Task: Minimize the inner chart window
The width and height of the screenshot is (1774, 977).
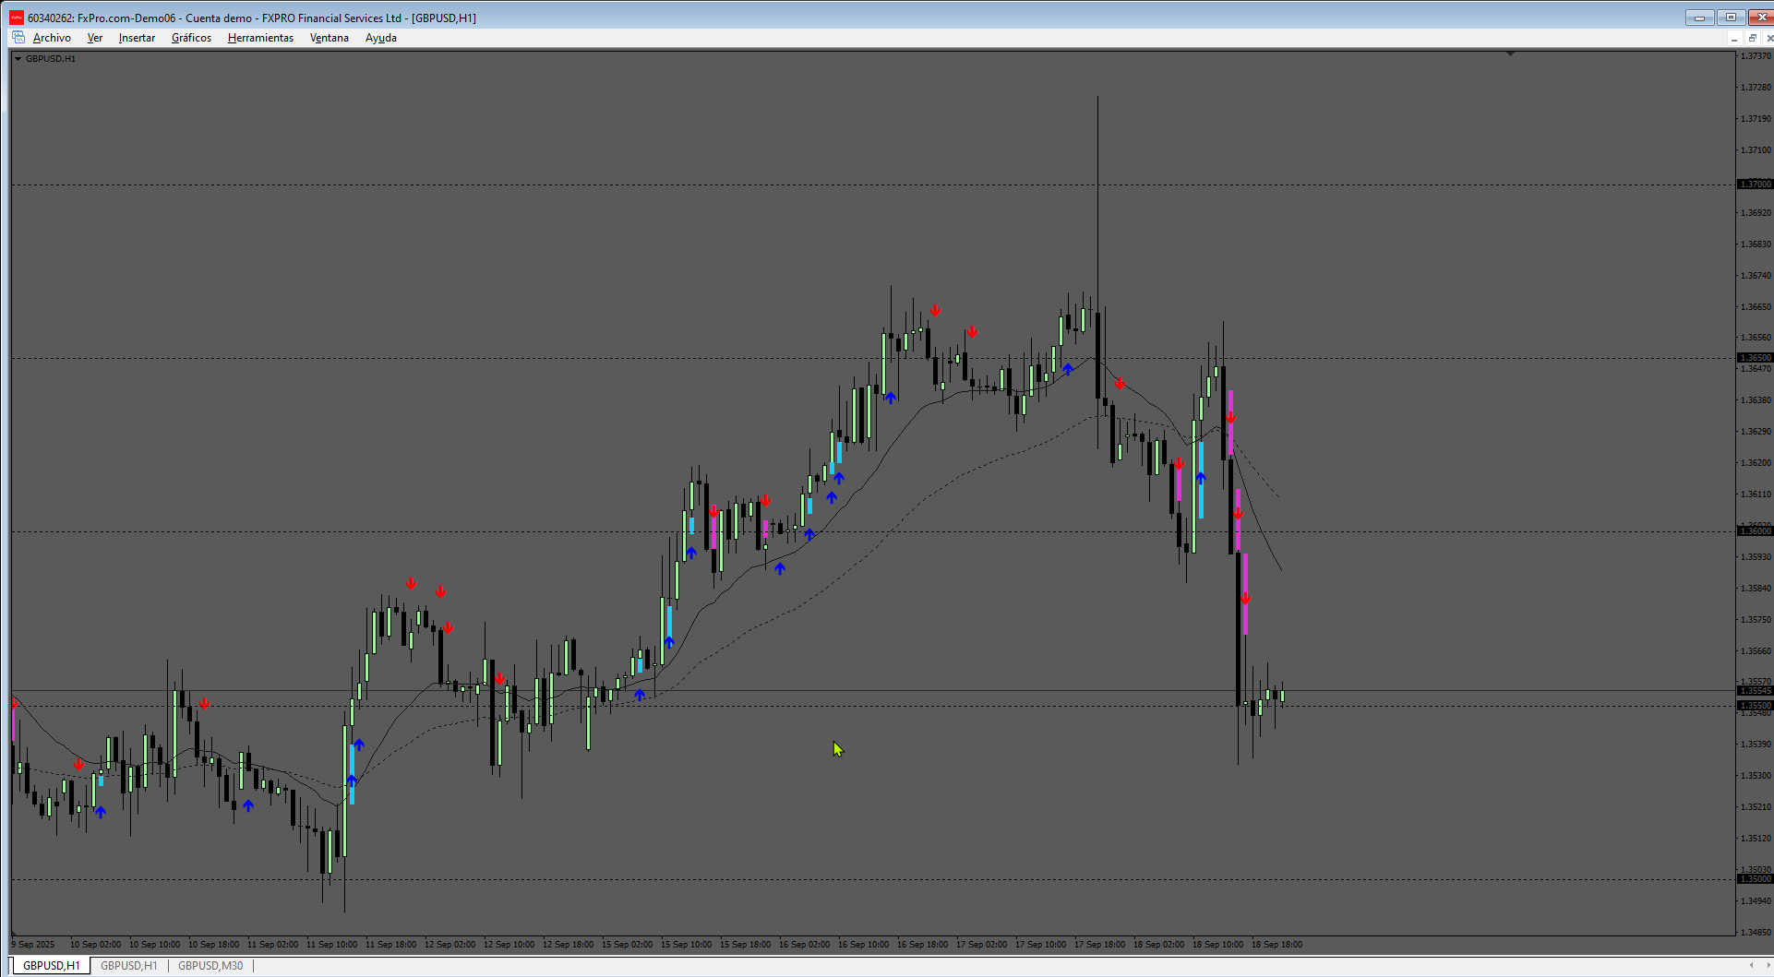Action: tap(1734, 38)
